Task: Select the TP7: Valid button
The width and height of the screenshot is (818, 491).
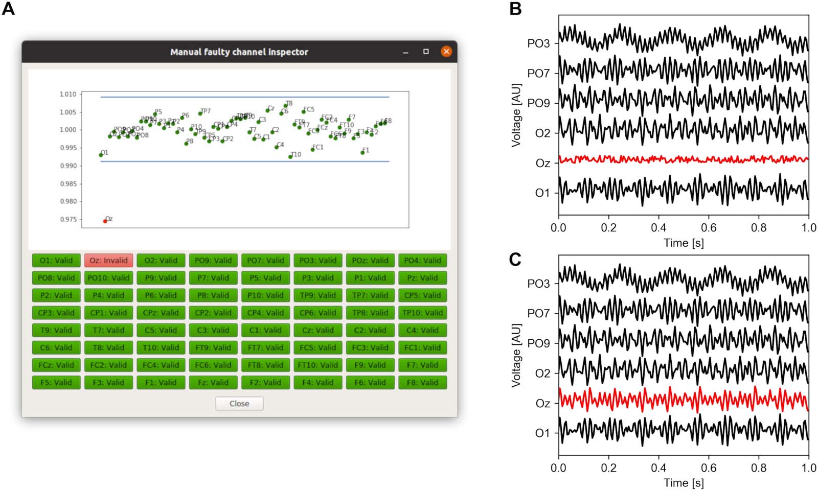Action: pyautogui.click(x=370, y=295)
